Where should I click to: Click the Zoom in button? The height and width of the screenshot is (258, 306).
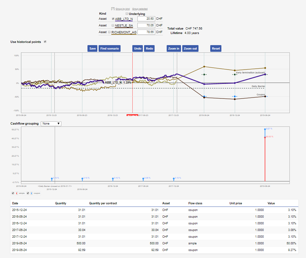[x=173, y=49]
